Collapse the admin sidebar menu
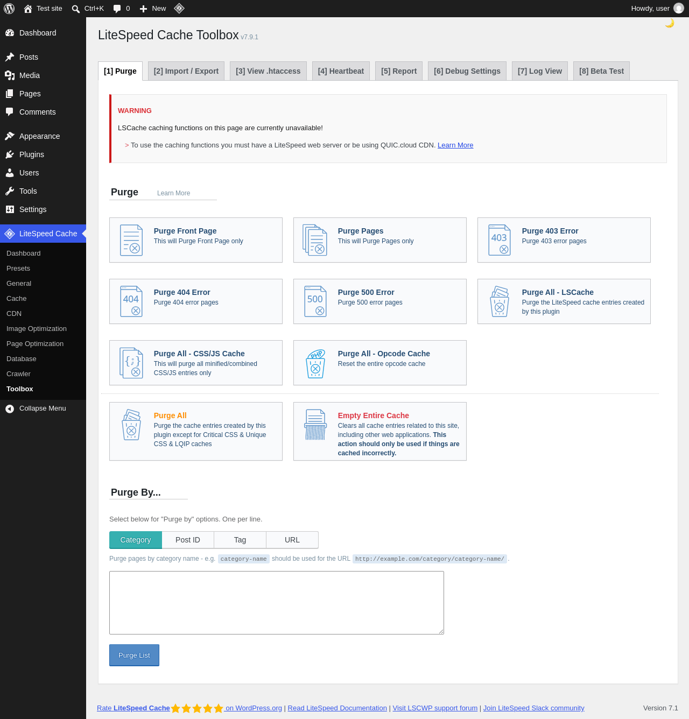689x719 pixels. 43,408
